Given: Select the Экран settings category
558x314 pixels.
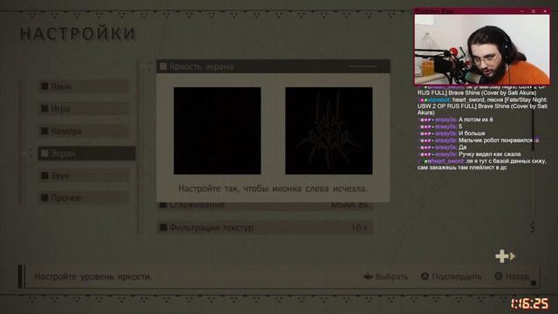Looking at the screenshot, I should click(x=86, y=154).
